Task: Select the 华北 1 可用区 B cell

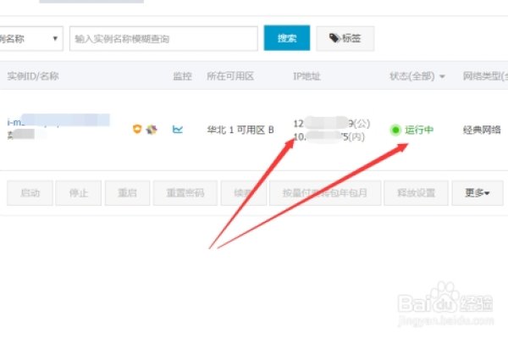Action: (240, 130)
